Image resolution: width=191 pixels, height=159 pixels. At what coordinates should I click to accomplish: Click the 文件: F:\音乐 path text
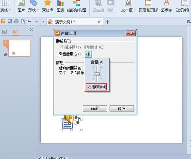tap(71, 73)
